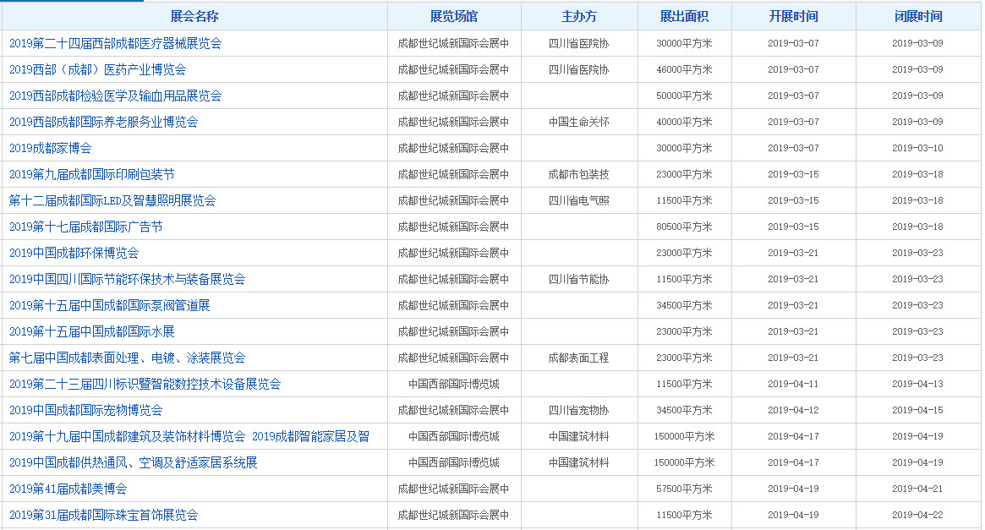Click the 展会名称 column header

point(194,16)
